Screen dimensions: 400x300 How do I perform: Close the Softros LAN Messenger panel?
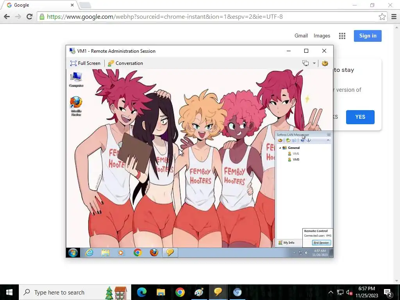[329, 135]
